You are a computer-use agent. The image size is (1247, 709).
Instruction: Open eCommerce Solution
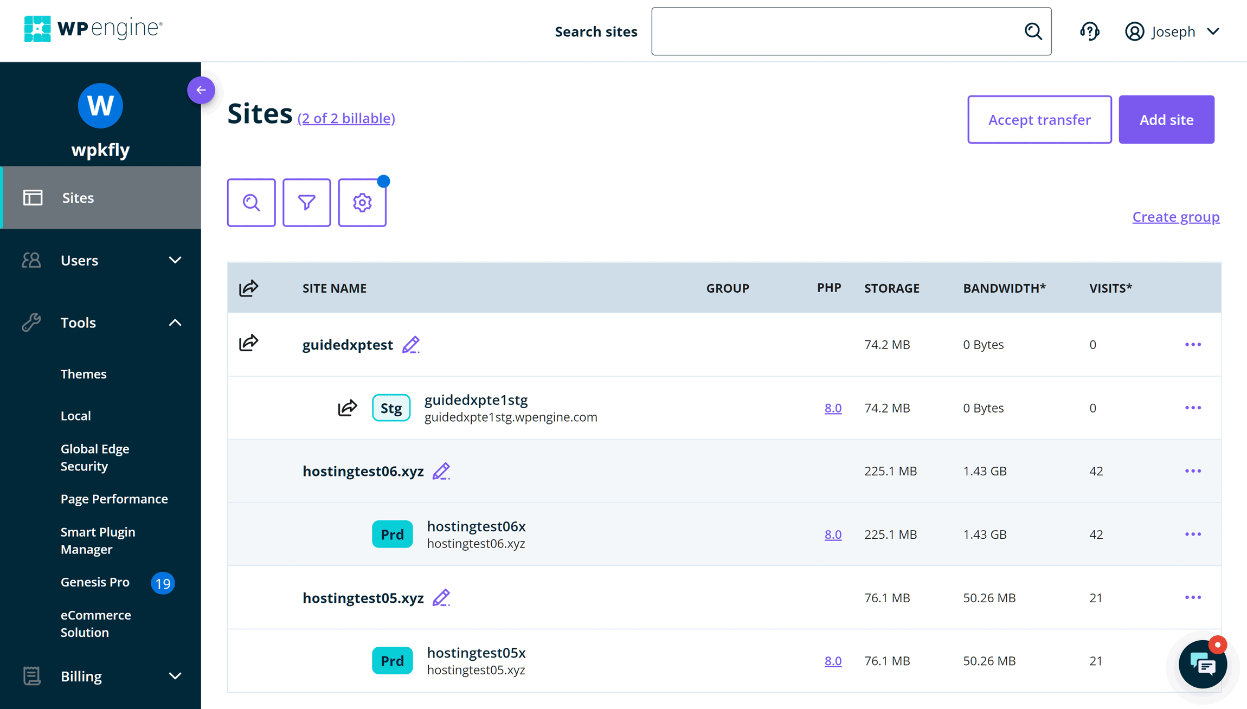click(96, 623)
